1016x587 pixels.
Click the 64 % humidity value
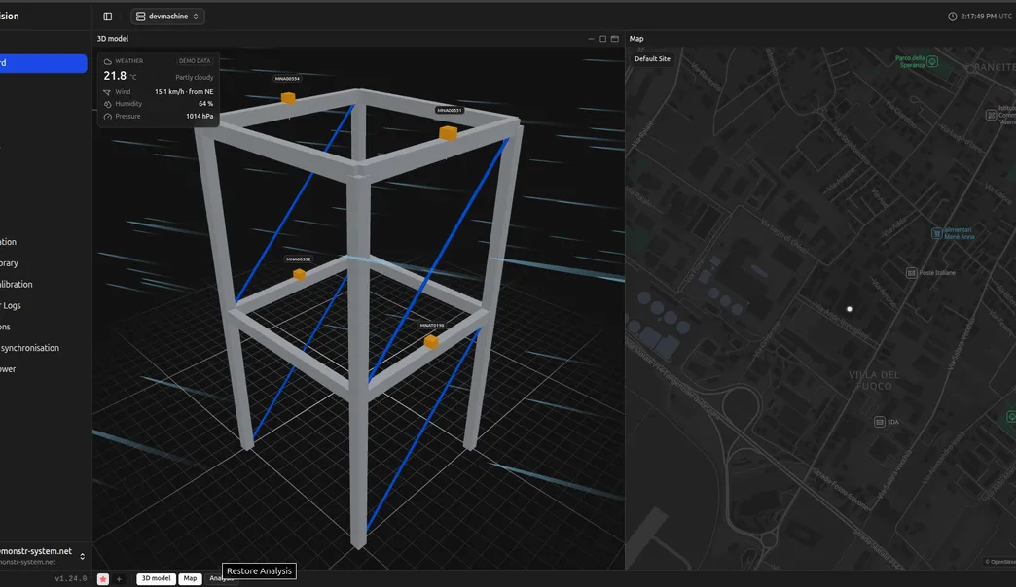tap(206, 104)
